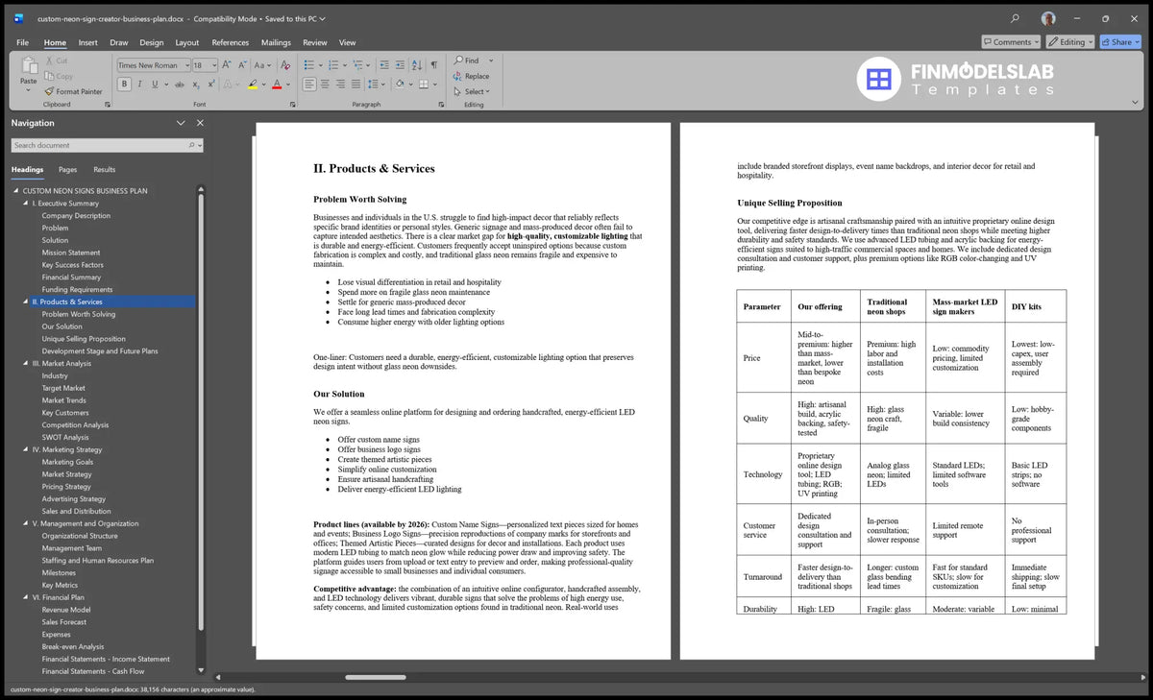
Task: Increase the font size
Action: [x=228, y=65]
